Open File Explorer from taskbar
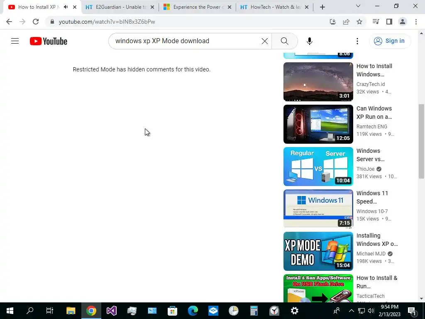Viewport: 425px width, 319px height. click(x=71, y=311)
